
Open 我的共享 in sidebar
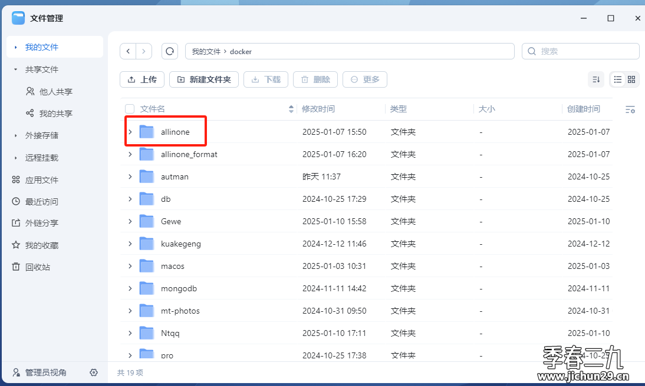pyautogui.click(x=55, y=114)
